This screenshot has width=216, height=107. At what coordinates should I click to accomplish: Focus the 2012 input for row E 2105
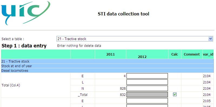point(147,101)
